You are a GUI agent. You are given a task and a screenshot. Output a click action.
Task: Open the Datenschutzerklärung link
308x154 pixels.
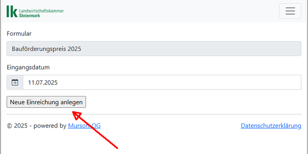pos(271,126)
